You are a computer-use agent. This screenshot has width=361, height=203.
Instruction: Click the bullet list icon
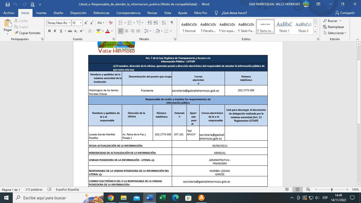point(121,23)
